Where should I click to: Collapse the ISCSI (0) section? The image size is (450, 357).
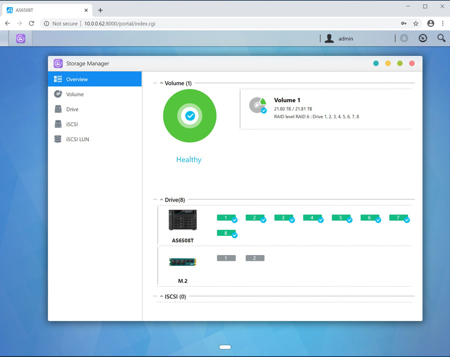[161, 297]
